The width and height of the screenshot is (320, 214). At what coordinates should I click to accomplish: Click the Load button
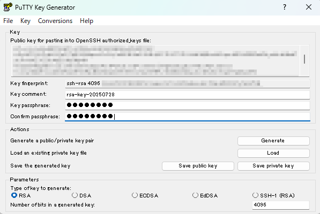pos(273,153)
